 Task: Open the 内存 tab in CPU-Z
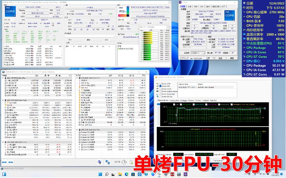pos(196,7)
